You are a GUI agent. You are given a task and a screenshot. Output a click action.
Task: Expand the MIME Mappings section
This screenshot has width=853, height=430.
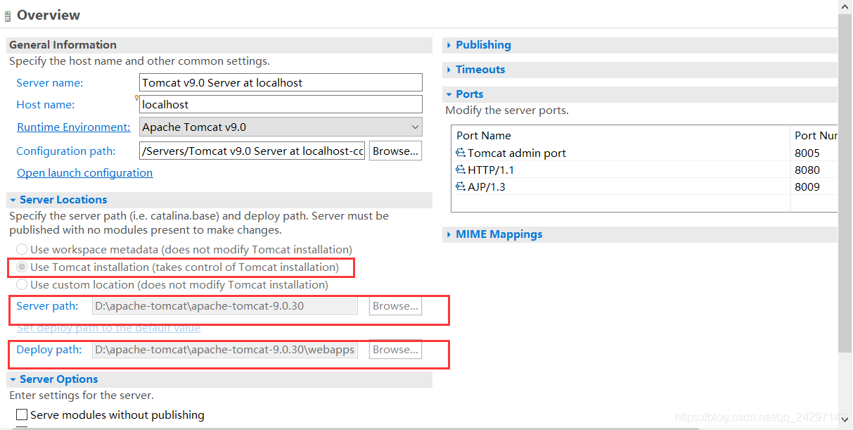click(x=449, y=234)
